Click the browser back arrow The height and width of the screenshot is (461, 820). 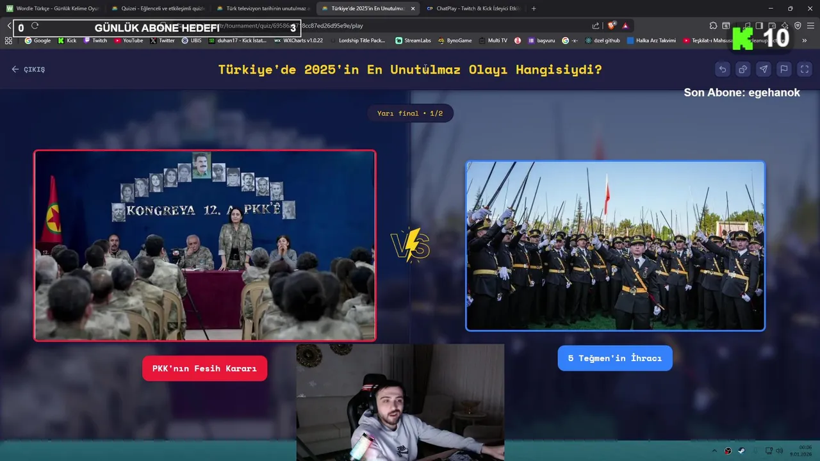click(9, 26)
